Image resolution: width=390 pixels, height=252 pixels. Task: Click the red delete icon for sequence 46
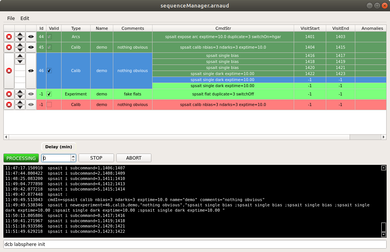click(x=9, y=71)
